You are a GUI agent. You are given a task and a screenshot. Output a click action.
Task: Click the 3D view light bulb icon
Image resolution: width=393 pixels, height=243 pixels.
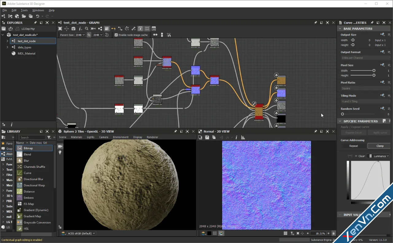60,152
